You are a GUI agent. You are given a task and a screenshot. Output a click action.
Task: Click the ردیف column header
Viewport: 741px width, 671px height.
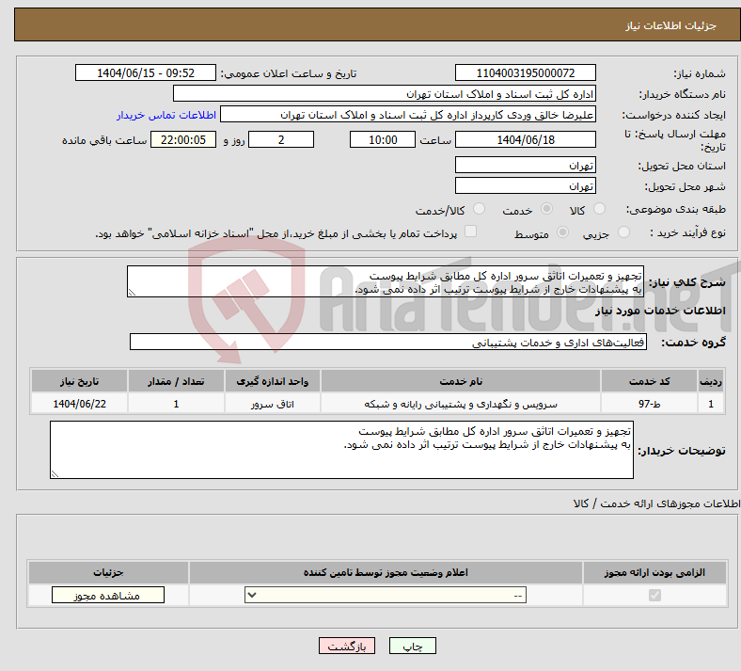click(711, 381)
